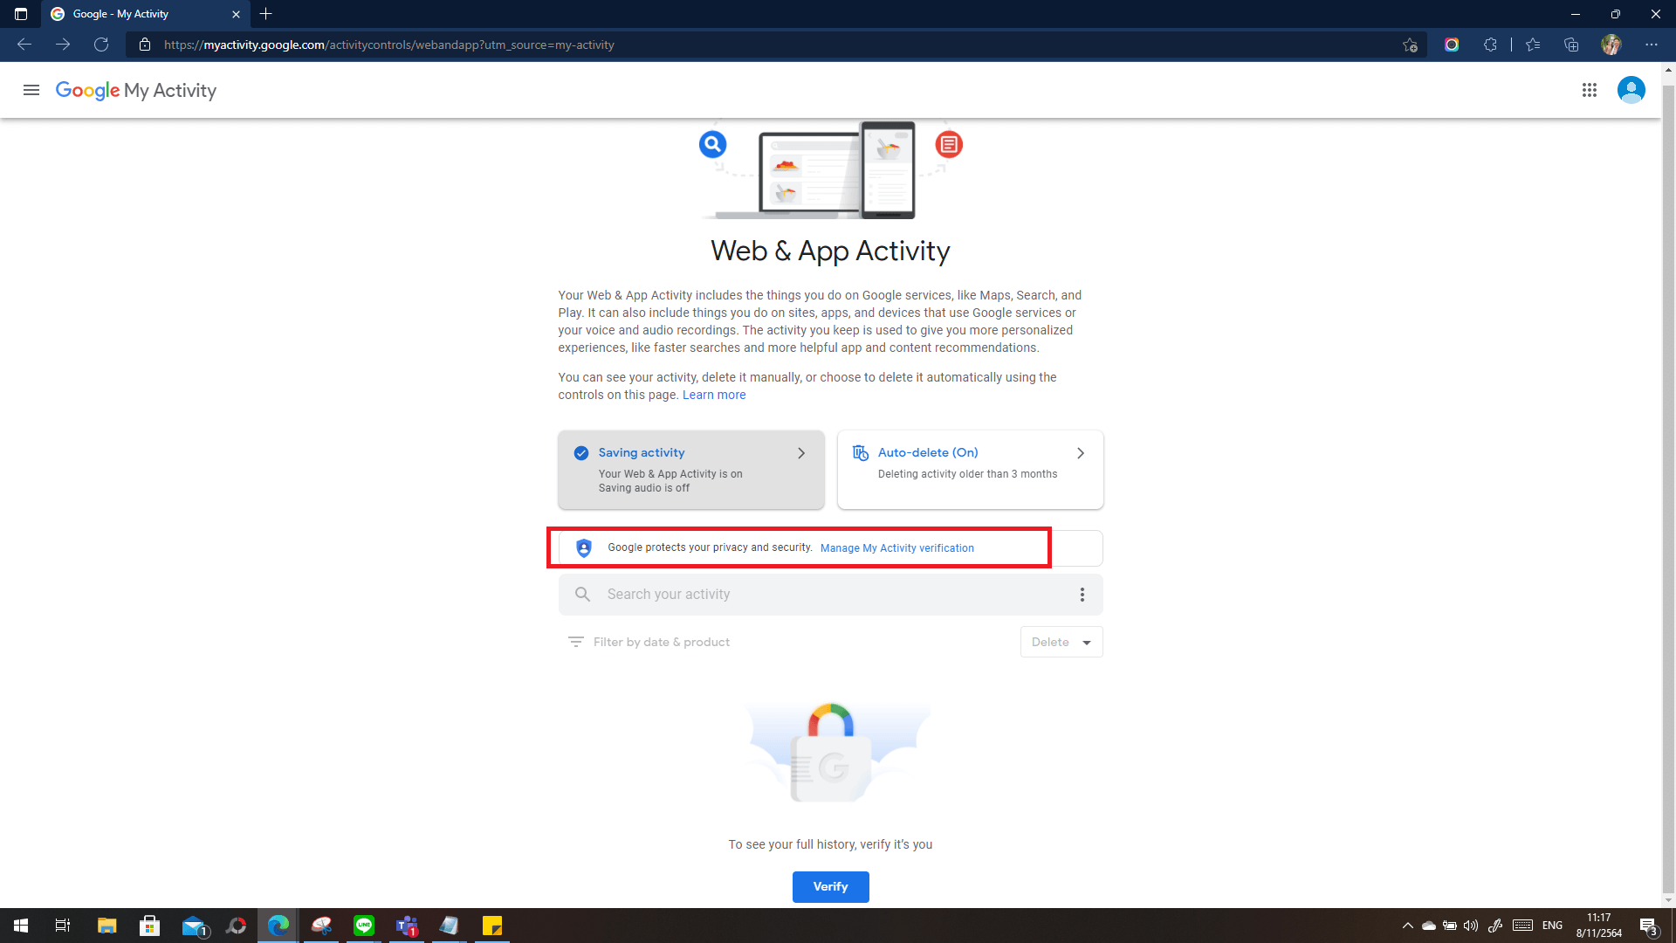The image size is (1676, 943).
Task: Click the Verify button
Action: 831,887
